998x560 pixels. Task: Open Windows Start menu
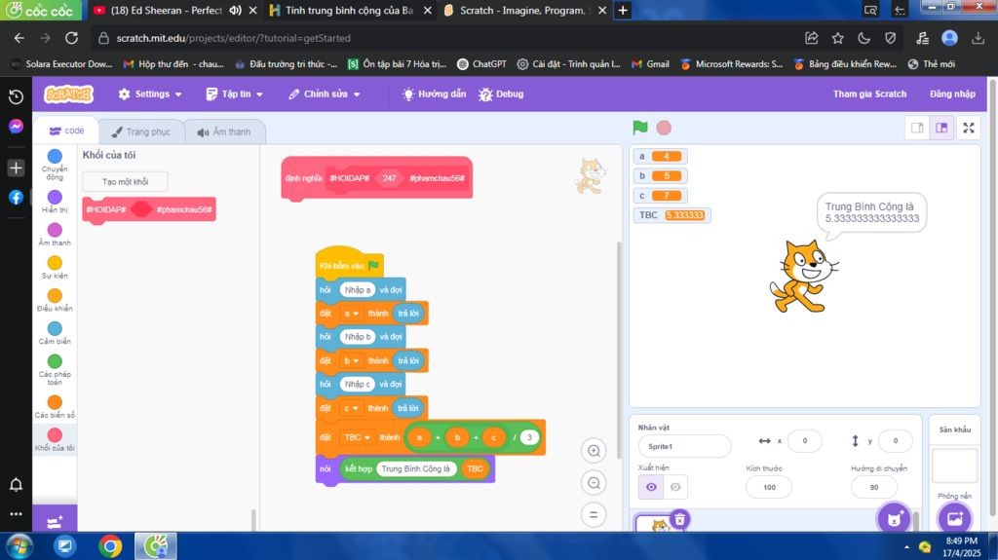(x=19, y=546)
